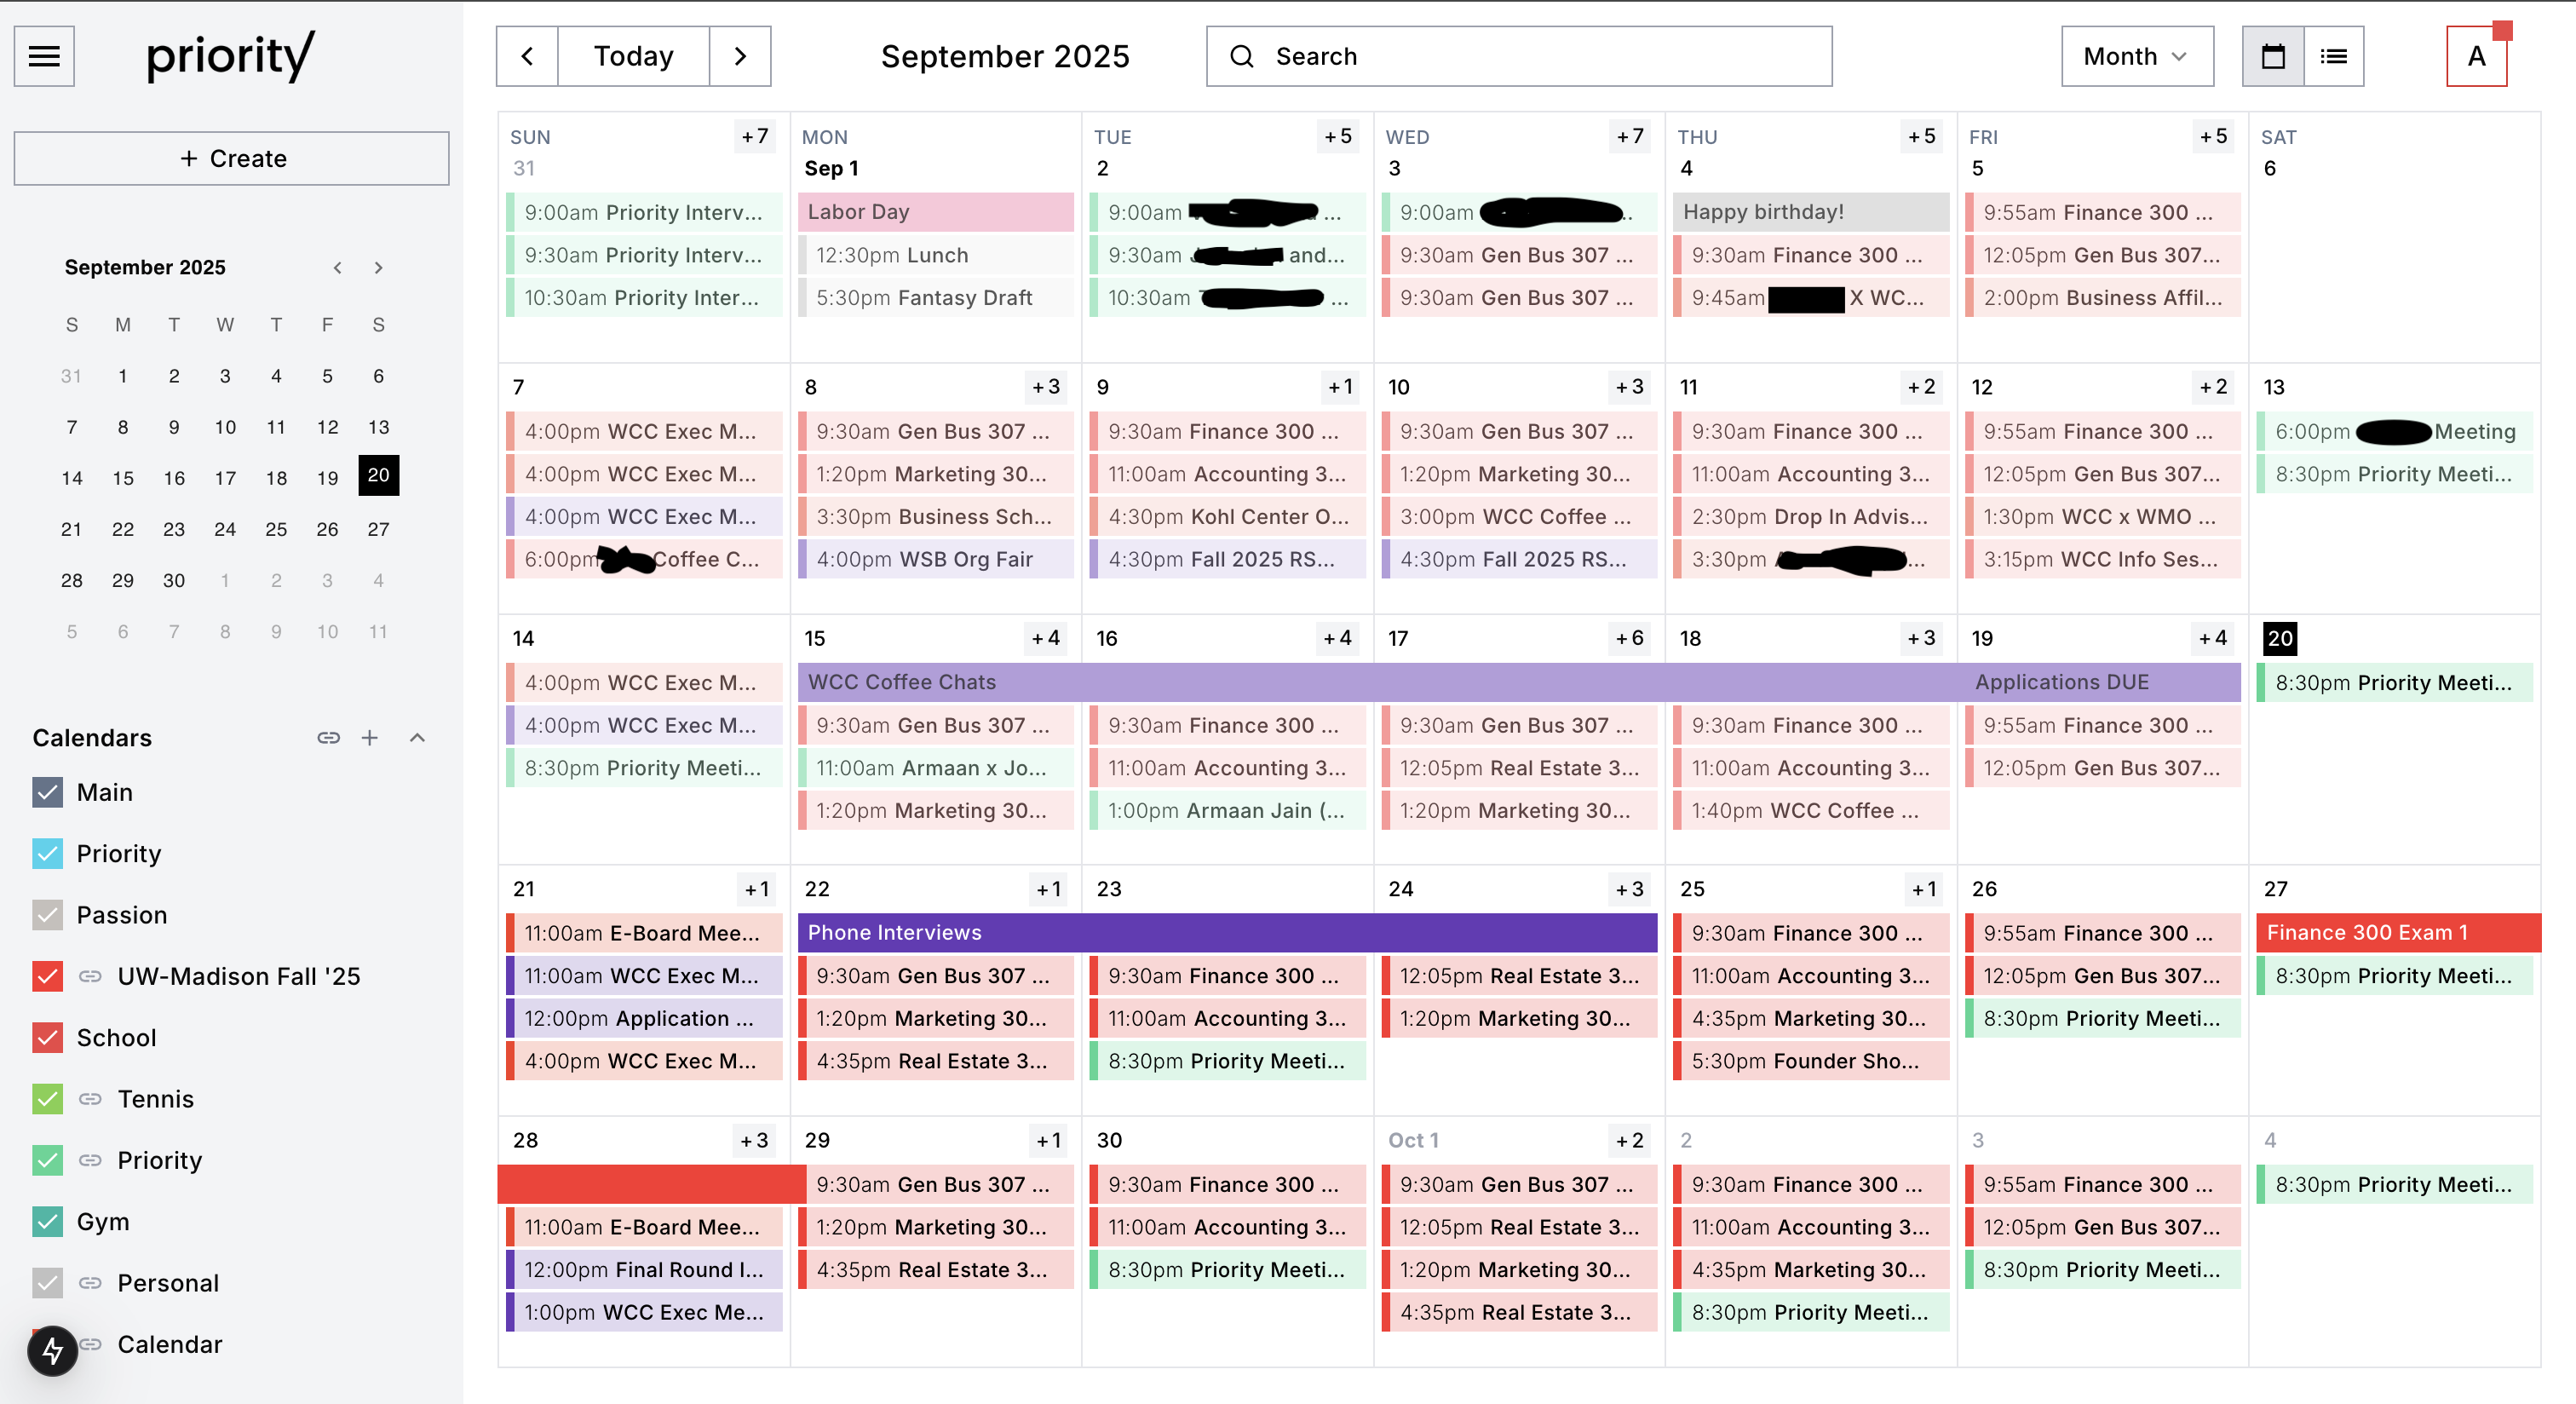Disable the Gym calendar checkbox
This screenshot has width=2576, height=1404.
47,1222
